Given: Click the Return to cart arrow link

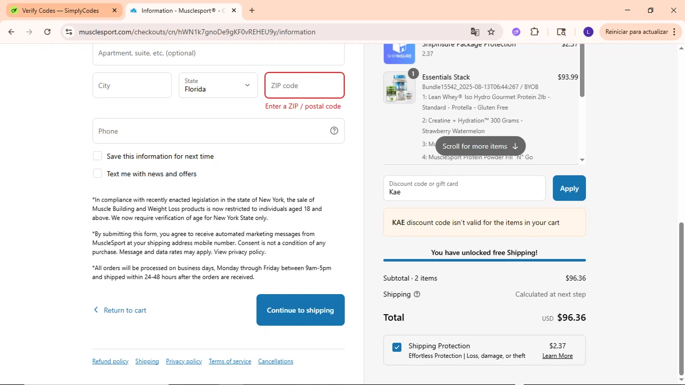Looking at the screenshot, I should coord(120,310).
